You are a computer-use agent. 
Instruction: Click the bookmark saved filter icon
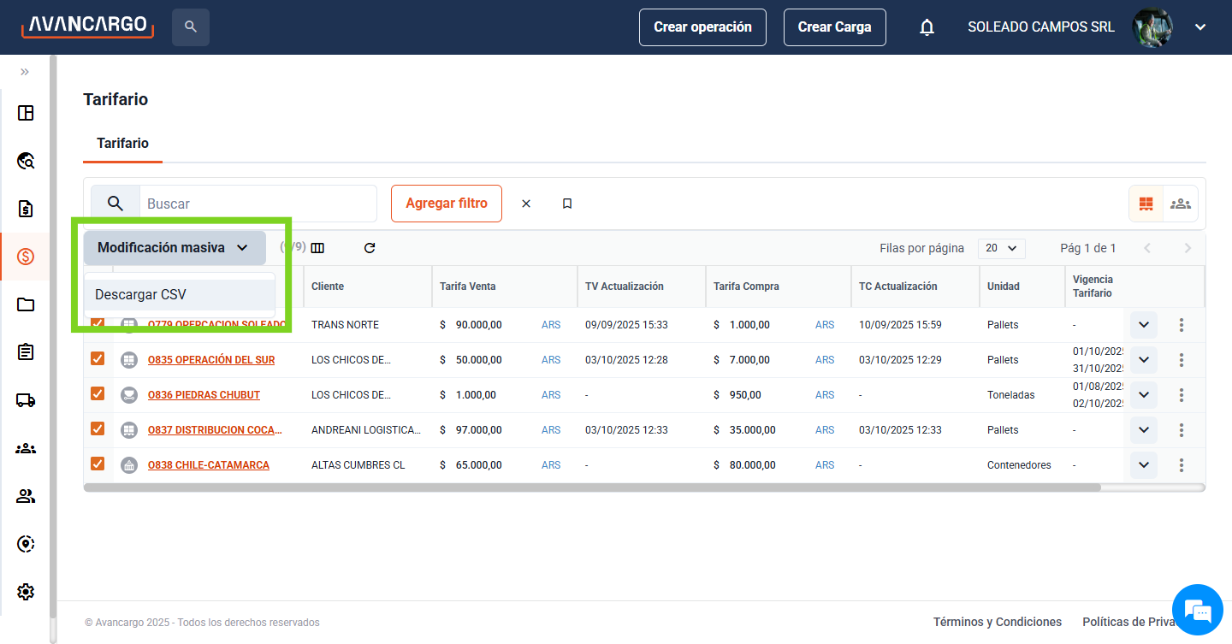coord(566,204)
